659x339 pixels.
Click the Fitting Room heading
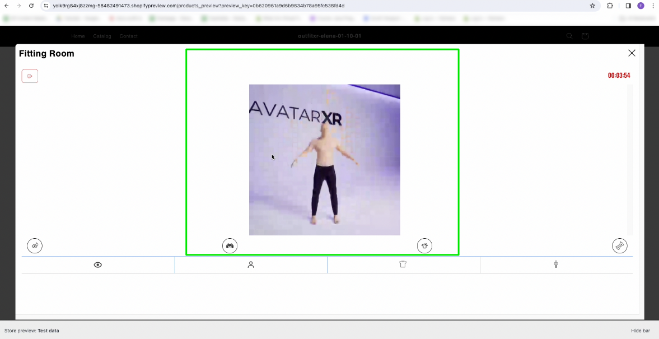tap(46, 53)
